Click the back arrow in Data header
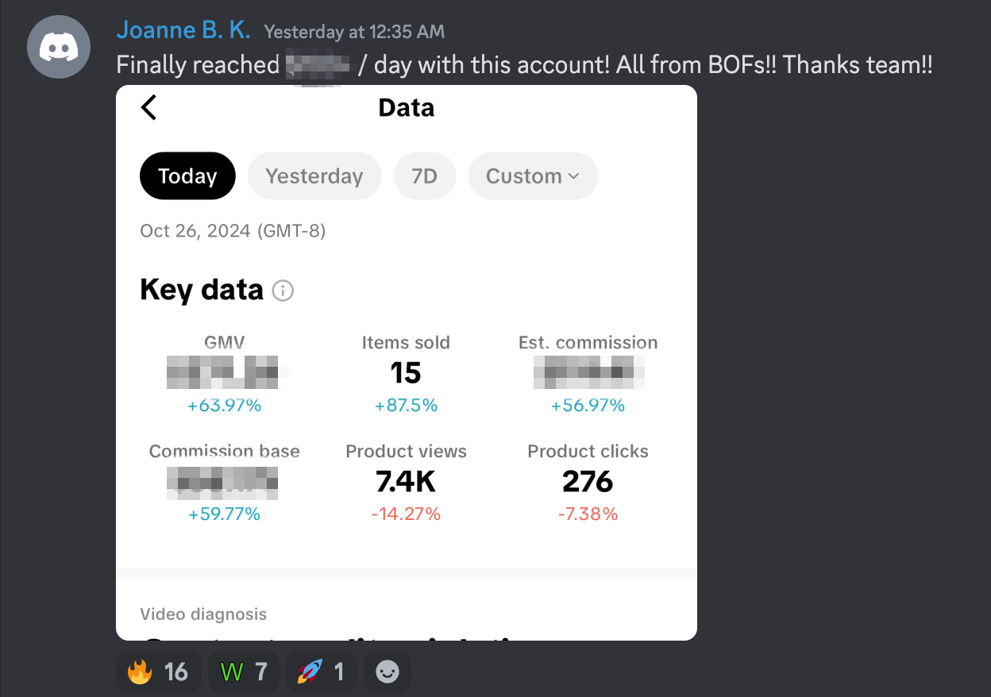 (x=148, y=107)
